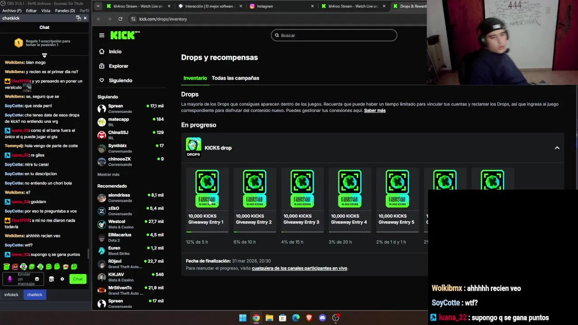
Task: Reload the page in Chrome
Action: click(120, 19)
